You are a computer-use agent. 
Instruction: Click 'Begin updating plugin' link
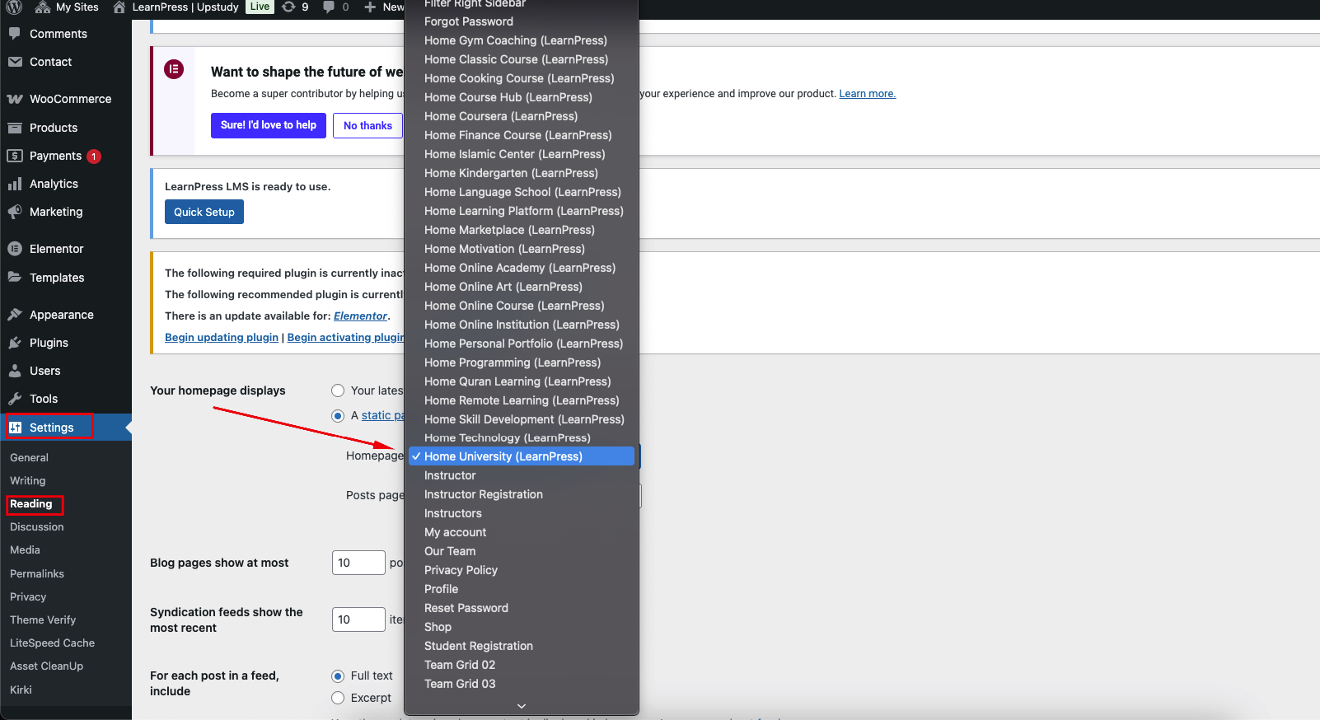coord(222,337)
